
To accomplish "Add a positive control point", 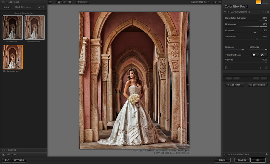I will 255,55.
